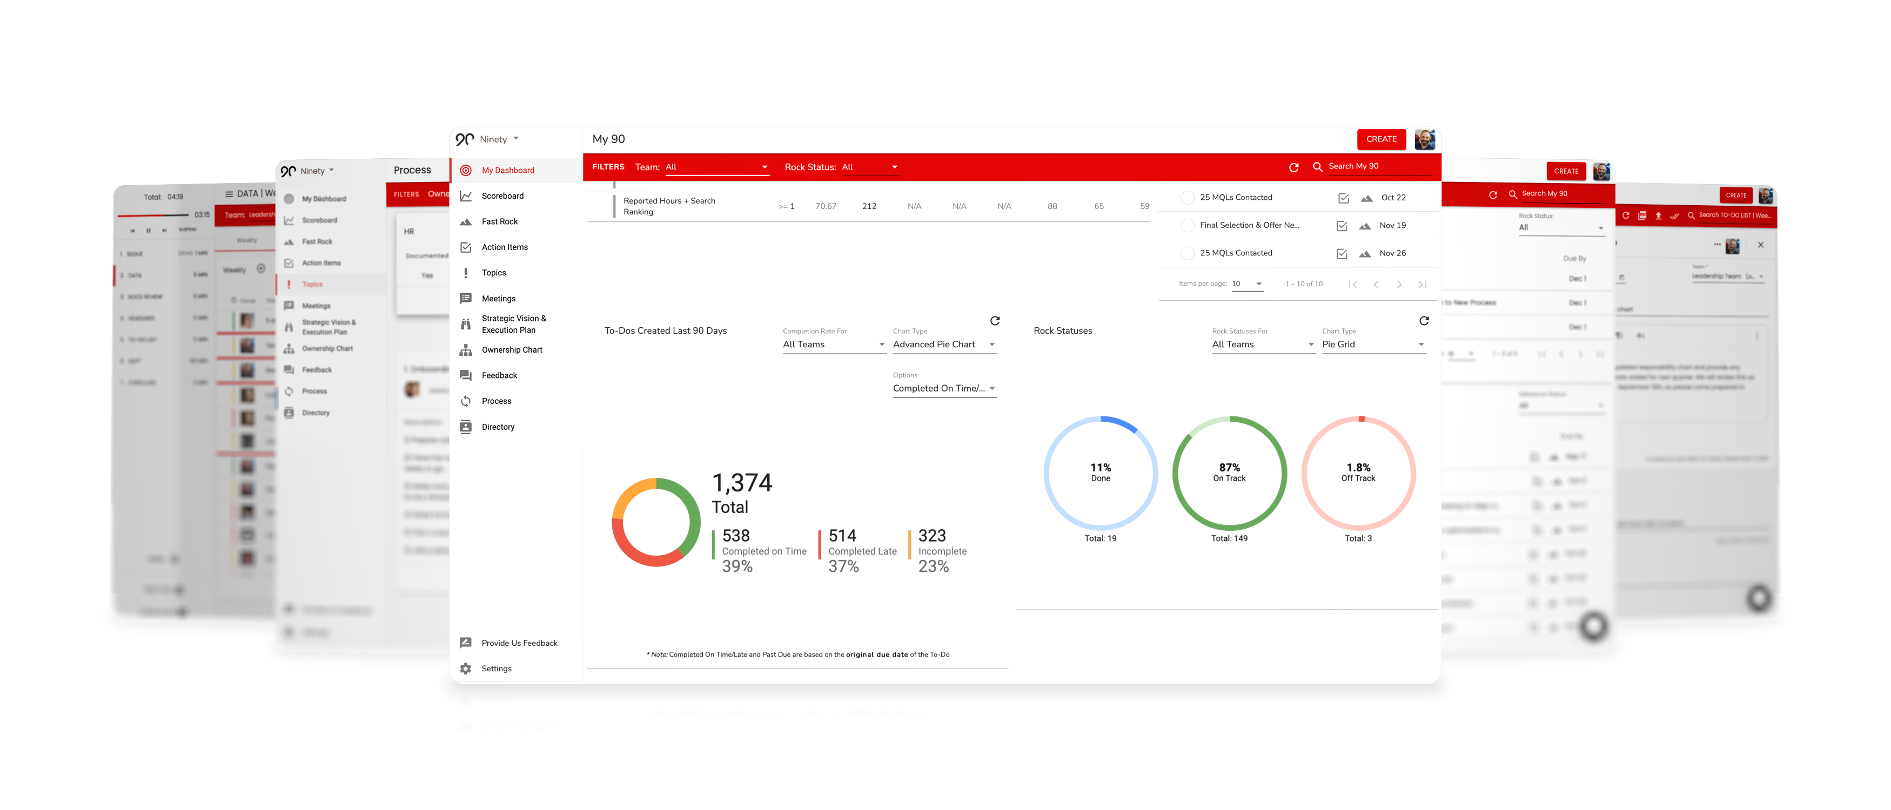Open Pie Grid chart type dropdown
1891x810 pixels.
[1373, 345]
